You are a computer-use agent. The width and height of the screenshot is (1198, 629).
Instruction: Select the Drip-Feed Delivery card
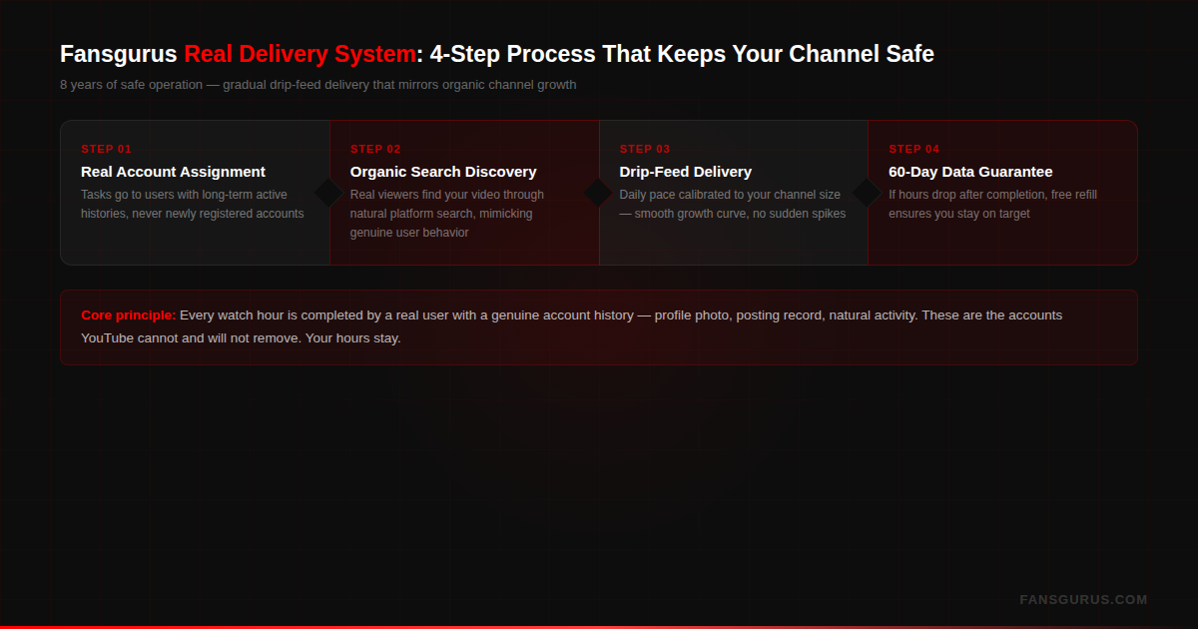[x=734, y=192]
